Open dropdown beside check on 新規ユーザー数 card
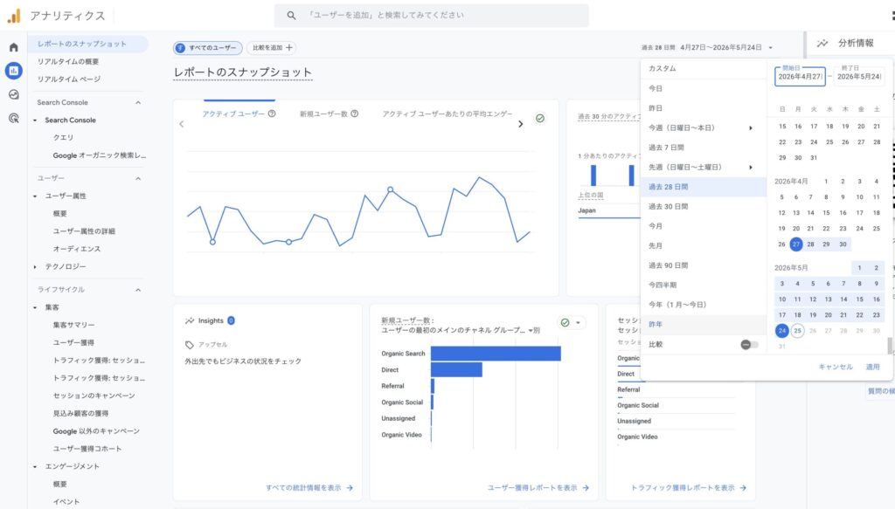 pyautogui.click(x=578, y=323)
